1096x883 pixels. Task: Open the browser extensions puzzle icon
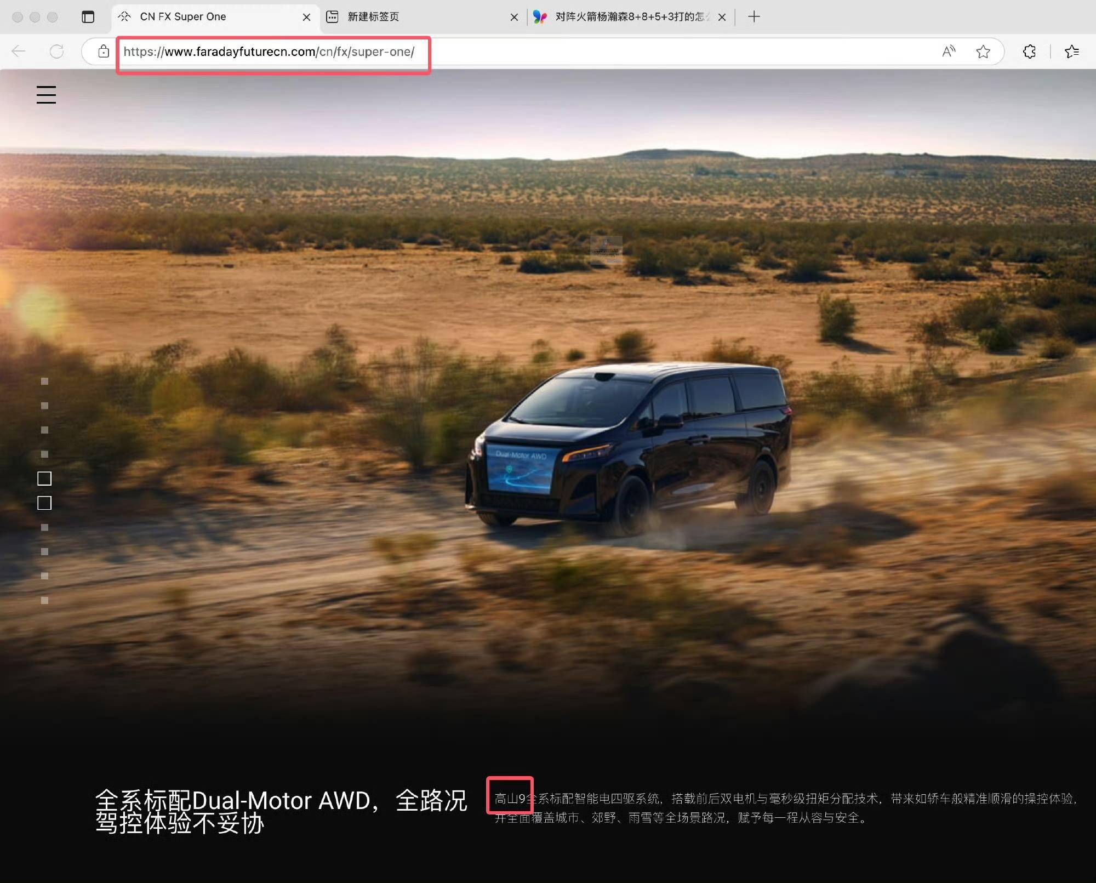coord(1029,52)
